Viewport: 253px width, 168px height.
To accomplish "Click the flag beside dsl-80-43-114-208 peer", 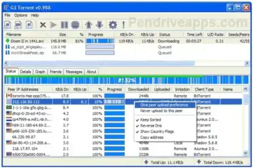I will pos(9,142).
